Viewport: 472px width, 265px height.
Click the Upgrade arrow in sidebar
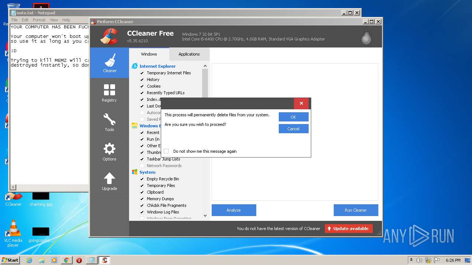pyautogui.click(x=110, y=181)
